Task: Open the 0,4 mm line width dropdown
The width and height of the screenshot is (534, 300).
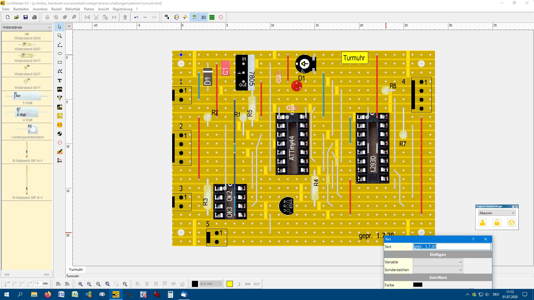Action: tap(211, 284)
